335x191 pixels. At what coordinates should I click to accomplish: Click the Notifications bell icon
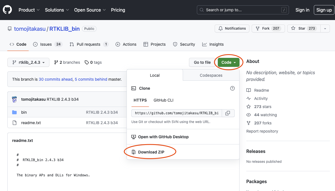point(220,28)
